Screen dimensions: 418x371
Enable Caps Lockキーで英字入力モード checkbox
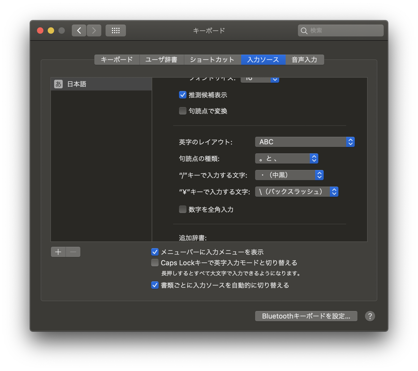(x=155, y=263)
